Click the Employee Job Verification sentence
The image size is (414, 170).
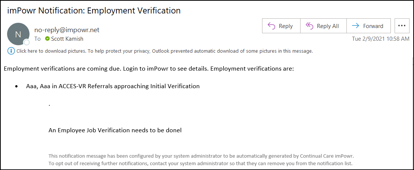[115, 130]
